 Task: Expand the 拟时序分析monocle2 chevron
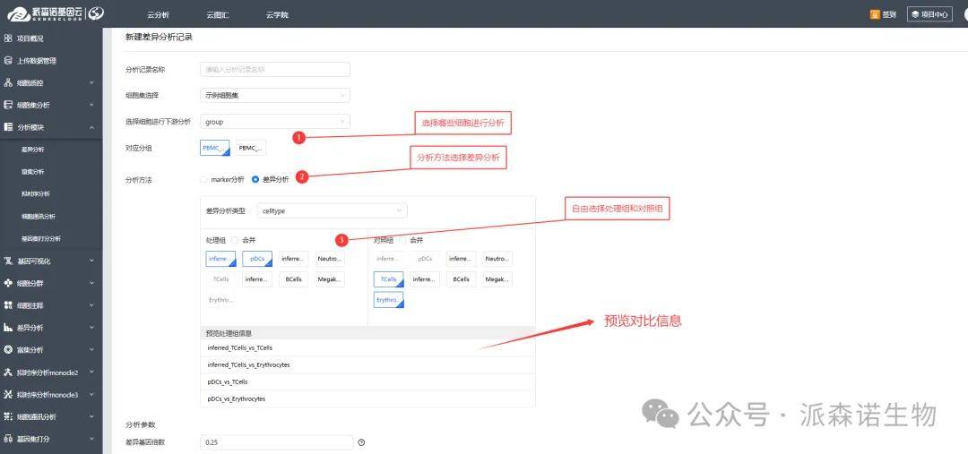[x=91, y=372]
